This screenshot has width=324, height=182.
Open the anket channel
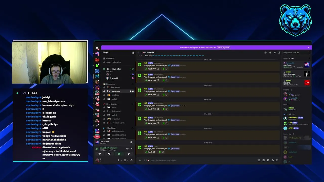pyautogui.click(x=118, y=99)
